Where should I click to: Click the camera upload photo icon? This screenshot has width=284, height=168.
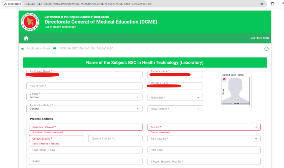point(224,79)
